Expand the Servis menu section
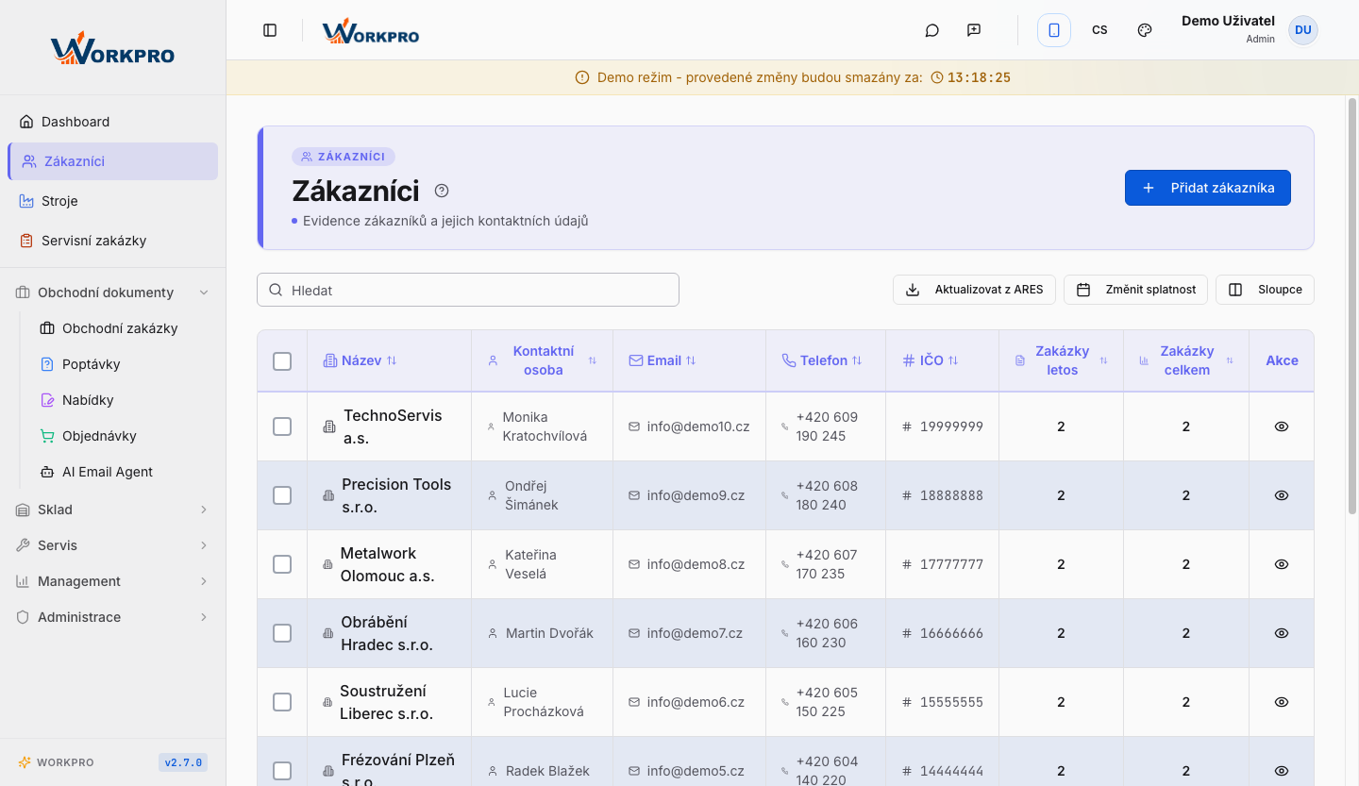Screen dimensions: 1359x786 coord(112,545)
